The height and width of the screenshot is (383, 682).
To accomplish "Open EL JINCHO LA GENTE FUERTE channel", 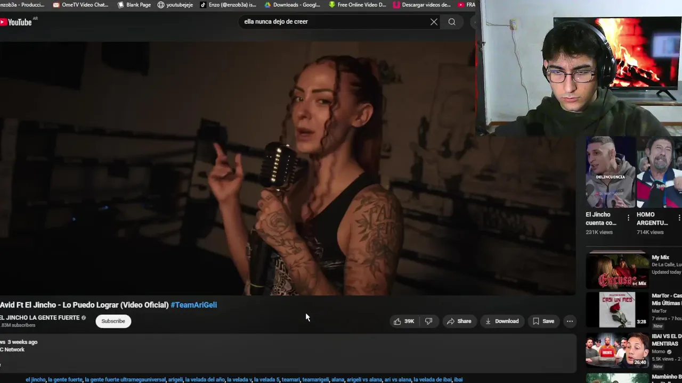I will 39,318.
